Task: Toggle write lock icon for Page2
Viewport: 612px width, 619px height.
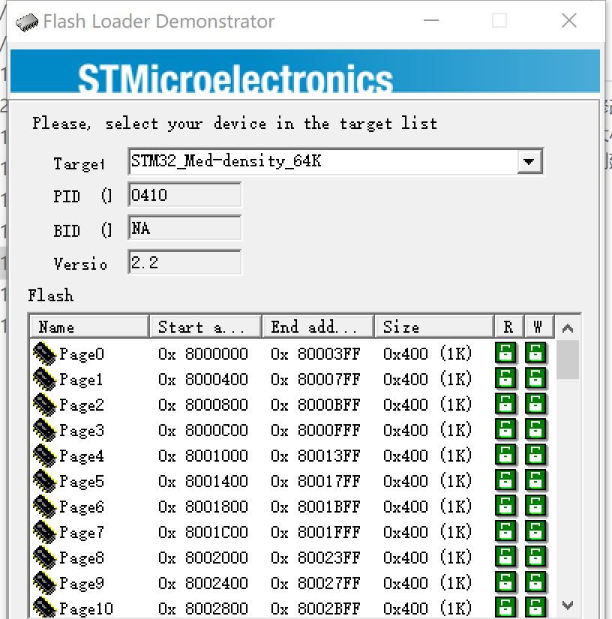Action: tap(535, 405)
